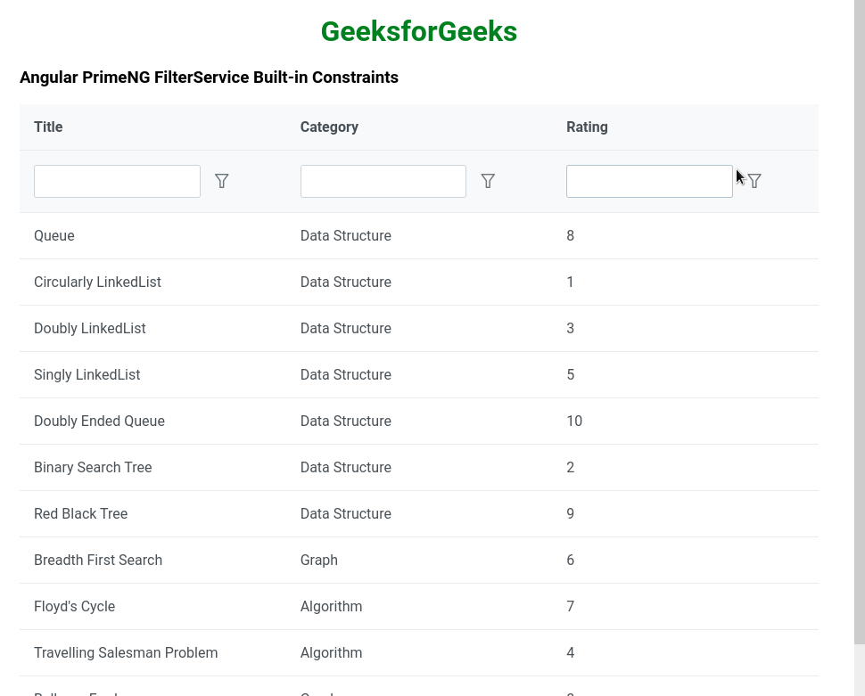This screenshot has width=865, height=696.
Task: Select the Travelling Salesman Problem row
Action: (126, 653)
